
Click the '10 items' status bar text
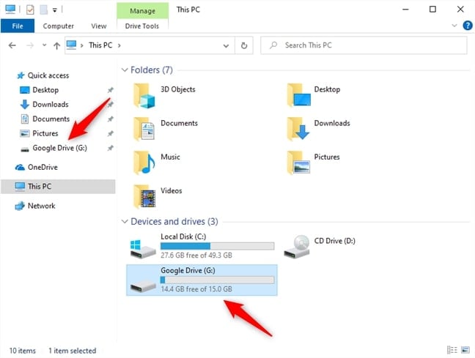pyautogui.click(x=23, y=351)
